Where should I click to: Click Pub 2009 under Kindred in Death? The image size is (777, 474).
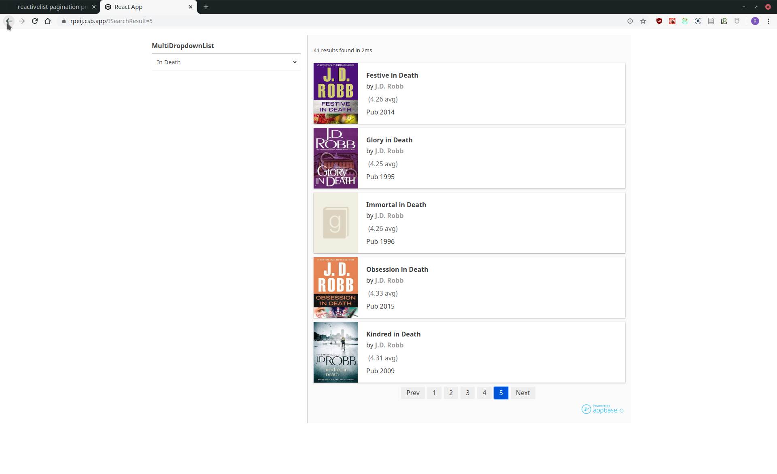(380, 371)
